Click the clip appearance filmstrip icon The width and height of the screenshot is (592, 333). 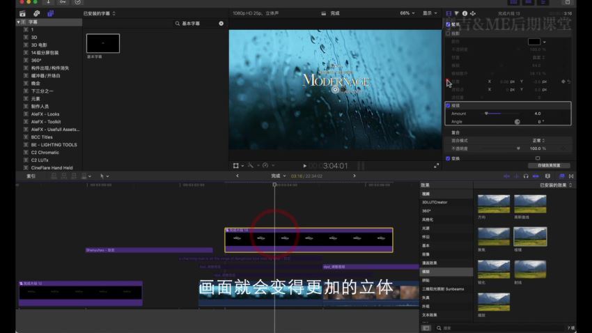[x=548, y=176]
